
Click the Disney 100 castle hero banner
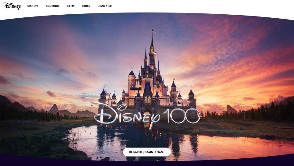[147, 87]
